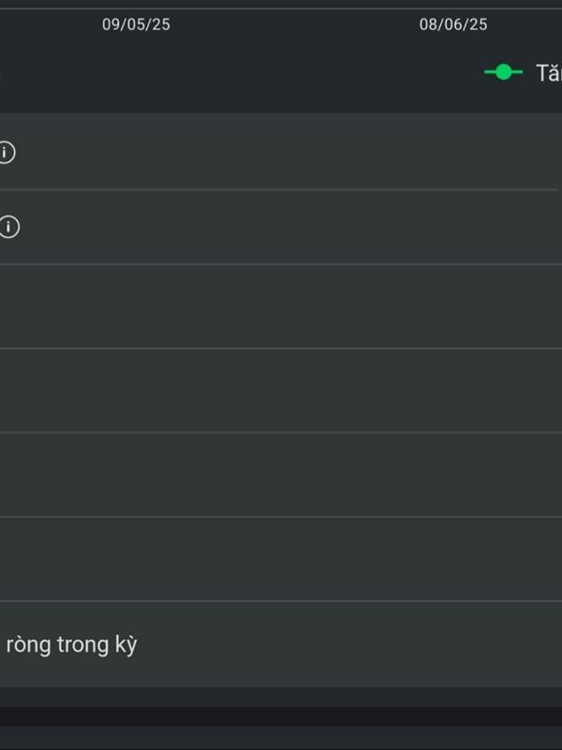Click the chart axis line above the dates

point(281,8)
